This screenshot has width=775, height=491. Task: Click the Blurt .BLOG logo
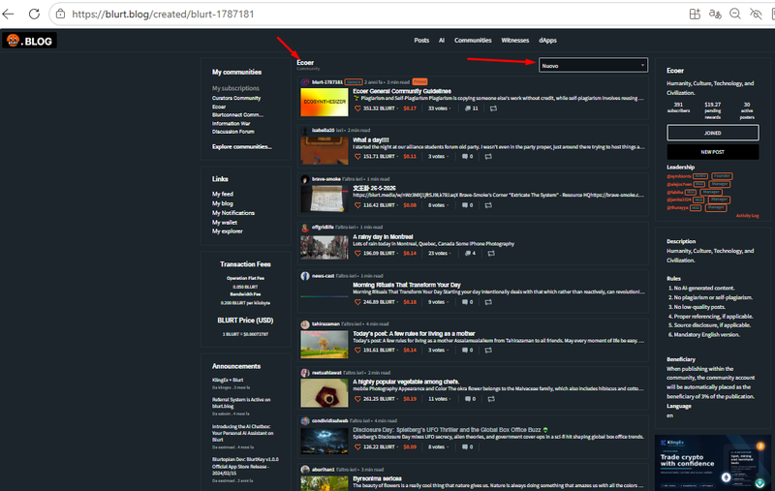(x=29, y=41)
